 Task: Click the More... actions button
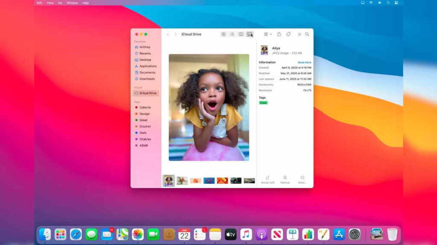coord(302,179)
